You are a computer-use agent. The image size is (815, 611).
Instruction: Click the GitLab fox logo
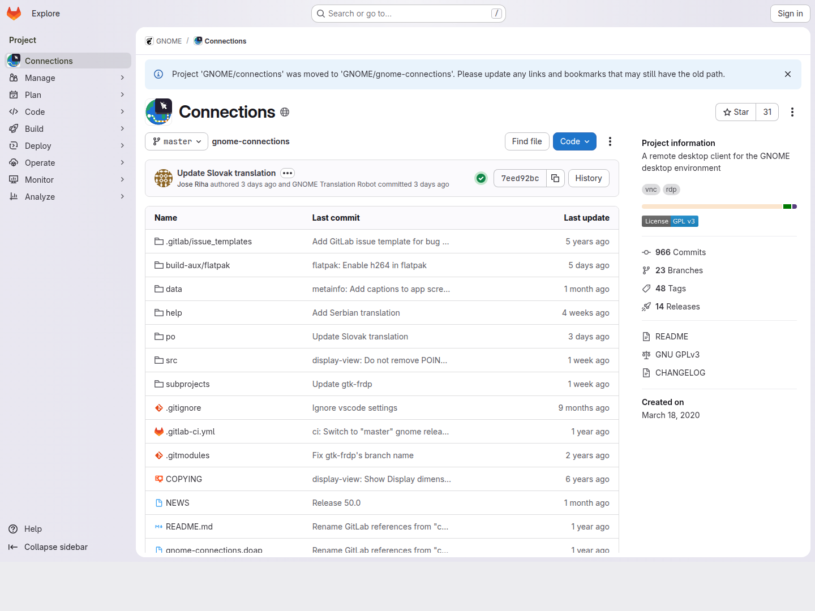tap(14, 14)
